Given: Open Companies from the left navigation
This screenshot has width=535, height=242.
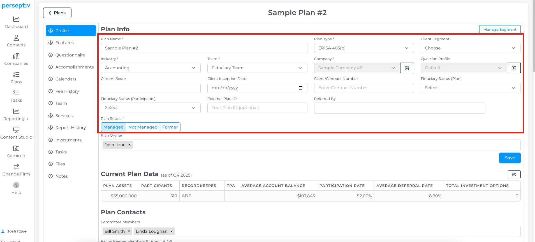Looking at the screenshot, I should click(16, 60).
